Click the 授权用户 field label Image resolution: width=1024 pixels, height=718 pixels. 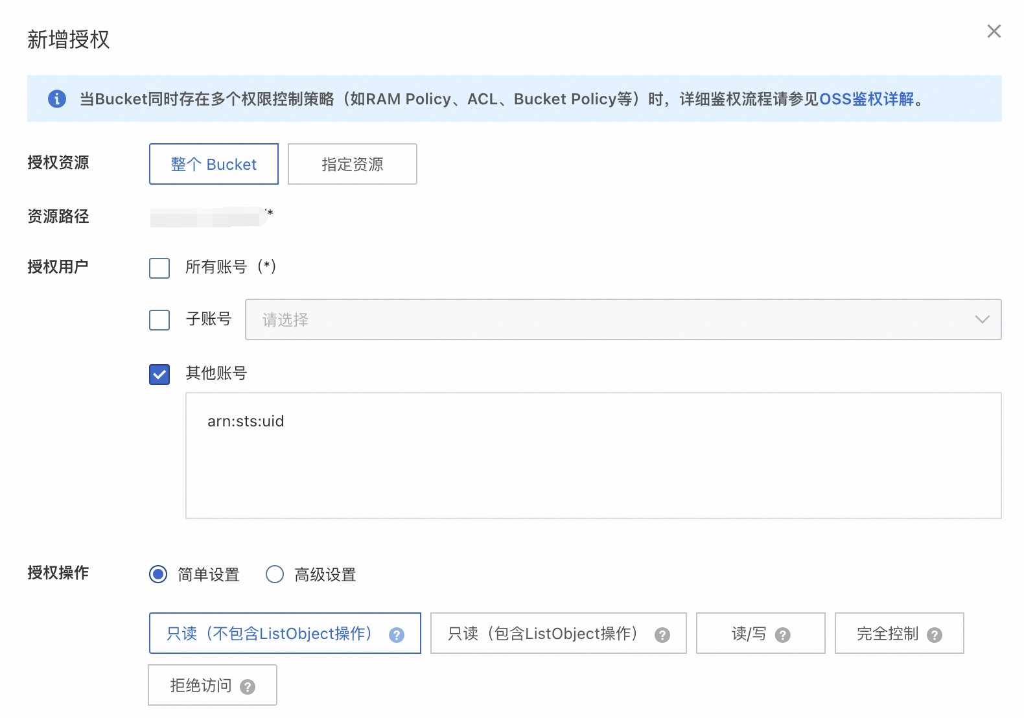(58, 266)
